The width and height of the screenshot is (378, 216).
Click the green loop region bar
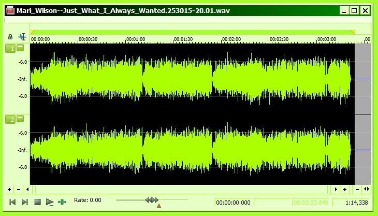click(x=193, y=32)
